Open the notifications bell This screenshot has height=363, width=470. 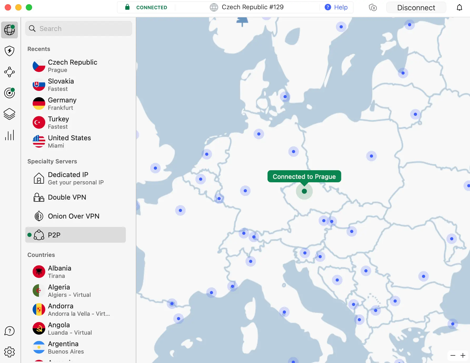(x=459, y=8)
